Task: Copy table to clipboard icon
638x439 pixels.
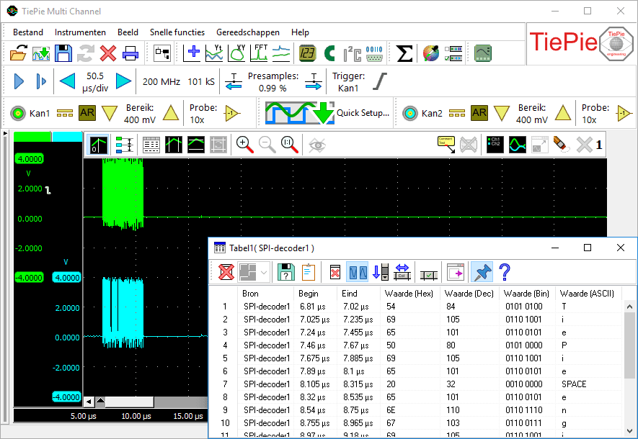Action: click(x=309, y=272)
